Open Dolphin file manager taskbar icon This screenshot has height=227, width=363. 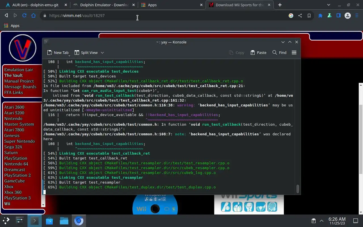64,220
